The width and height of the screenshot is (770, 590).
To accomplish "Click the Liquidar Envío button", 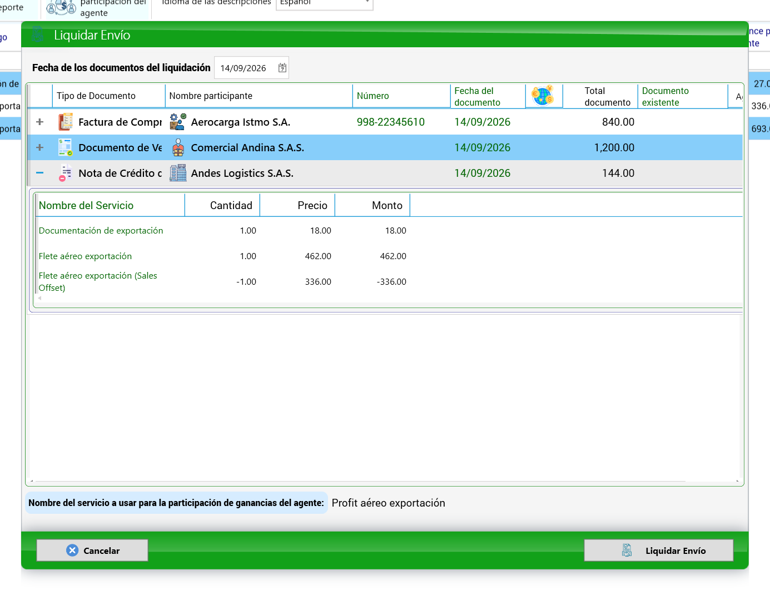I will click(659, 551).
